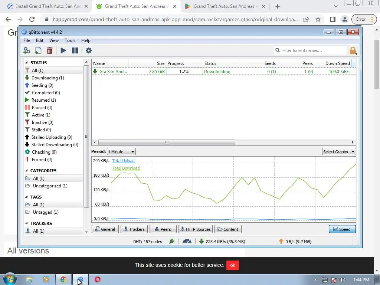Click the Speed tab button
The height and width of the screenshot is (285, 380).
(342, 229)
